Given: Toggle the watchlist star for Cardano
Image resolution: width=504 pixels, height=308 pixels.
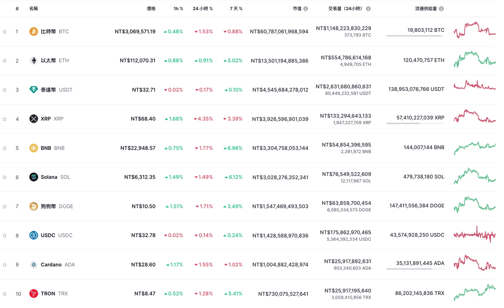Looking at the screenshot, I should point(5,264).
